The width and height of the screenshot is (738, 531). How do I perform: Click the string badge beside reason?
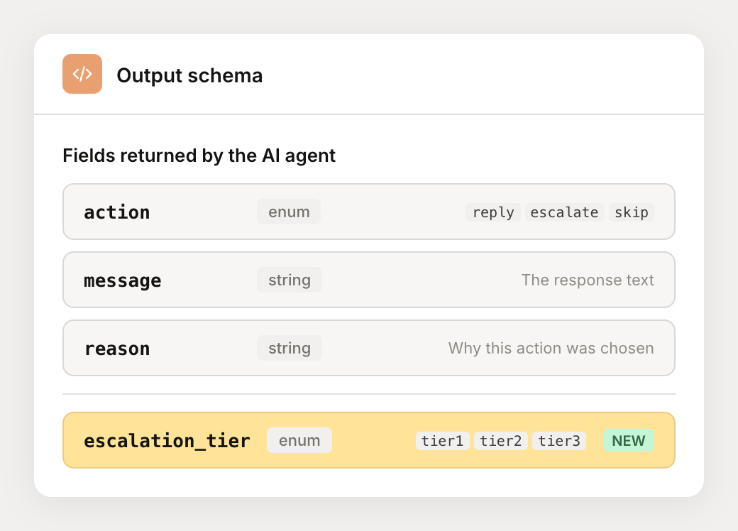[290, 348]
